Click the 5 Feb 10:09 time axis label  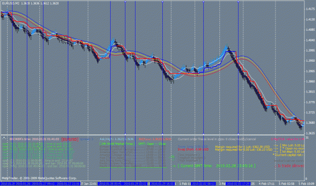pyautogui.click(x=307, y=184)
